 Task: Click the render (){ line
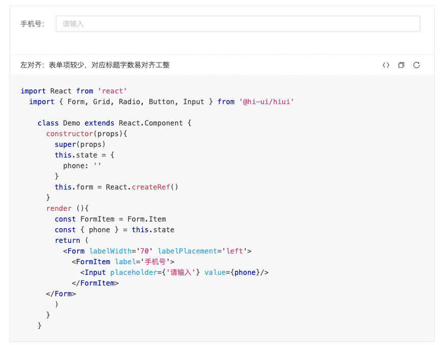click(x=68, y=208)
